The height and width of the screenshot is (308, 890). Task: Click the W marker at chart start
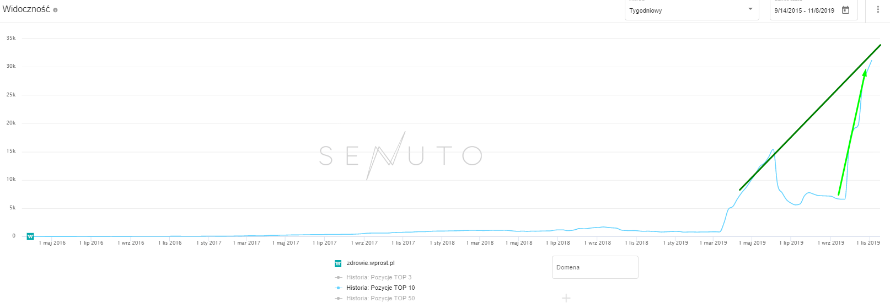point(30,236)
